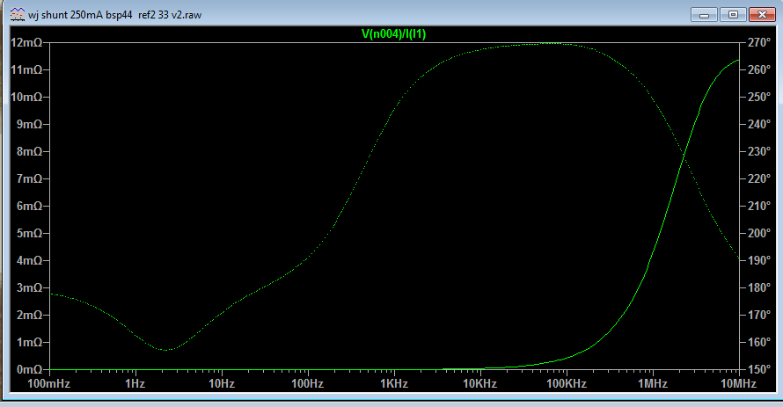Click the 10mΩ left axis label
Image resolution: width=783 pixels, height=407 pixels.
pos(26,97)
